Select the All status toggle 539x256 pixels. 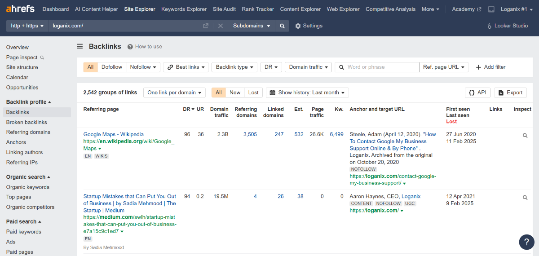point(219,93)
